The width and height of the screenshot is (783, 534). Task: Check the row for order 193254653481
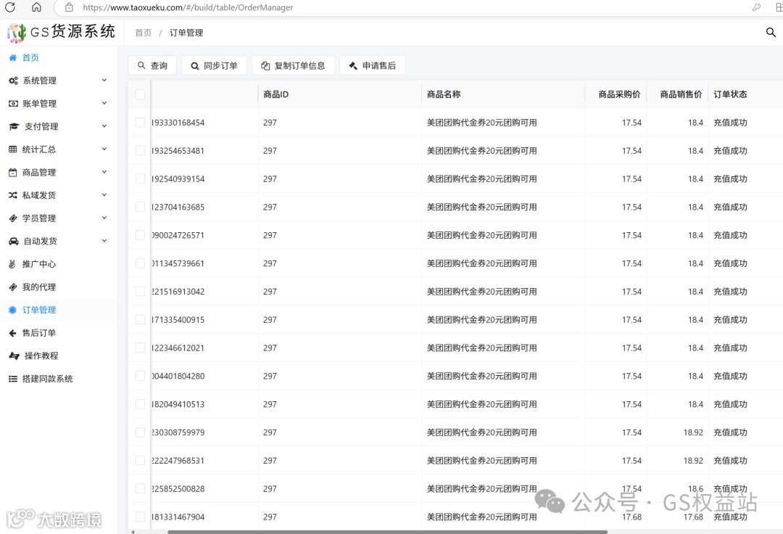click(141, 150)
